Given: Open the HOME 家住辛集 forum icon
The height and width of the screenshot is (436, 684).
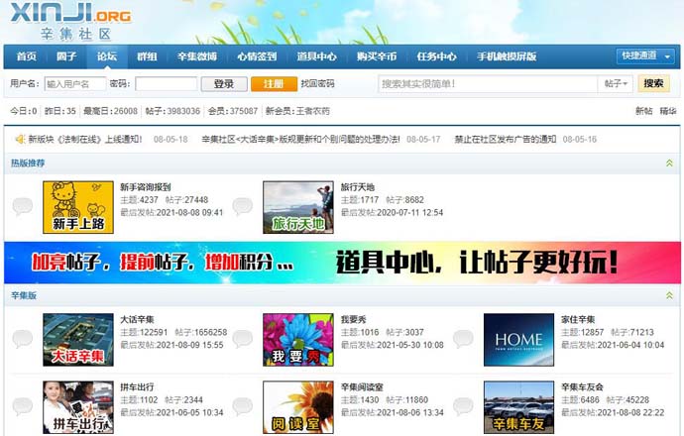Looking at the screenshot, I should (x=518, y=340).
